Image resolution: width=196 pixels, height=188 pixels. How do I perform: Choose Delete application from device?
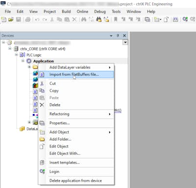tap(76, 181)
